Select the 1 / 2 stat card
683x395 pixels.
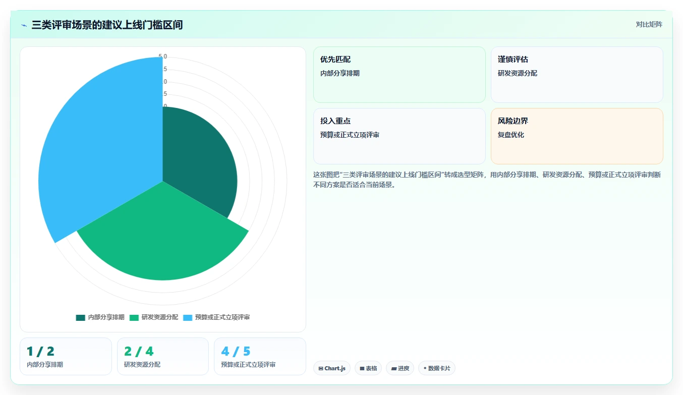[x=66, y=356]
